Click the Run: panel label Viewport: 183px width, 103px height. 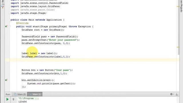pos(8,94)
